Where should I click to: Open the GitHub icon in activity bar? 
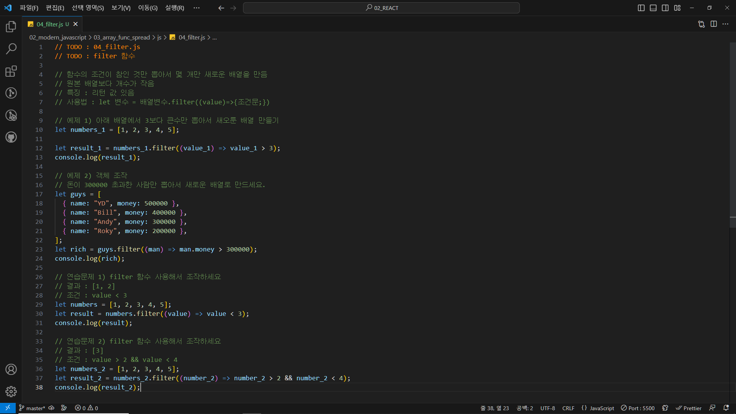(x=11, y=137)
